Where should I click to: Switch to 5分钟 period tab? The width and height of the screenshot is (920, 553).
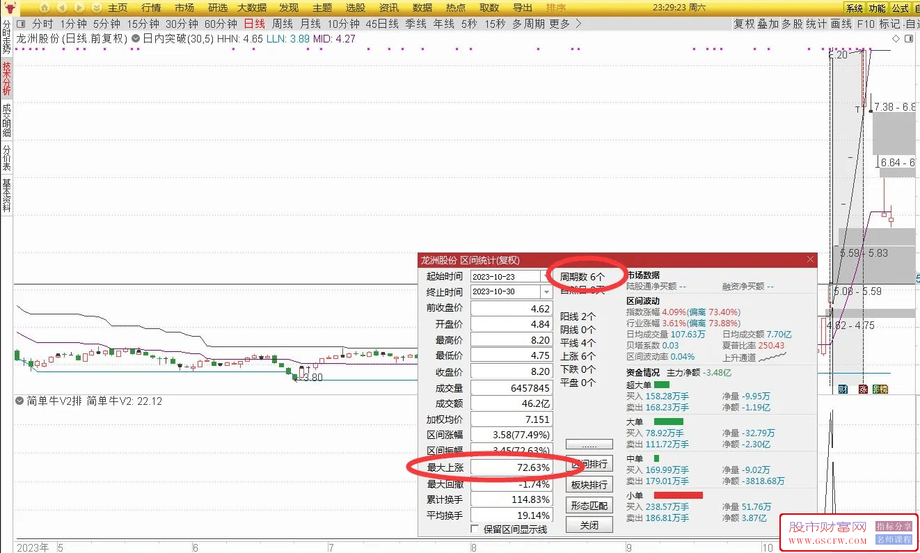(106, 24)
